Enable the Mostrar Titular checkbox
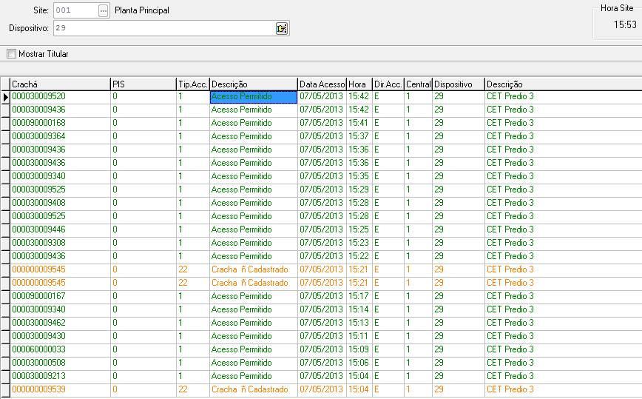 [x=12, y=53]
